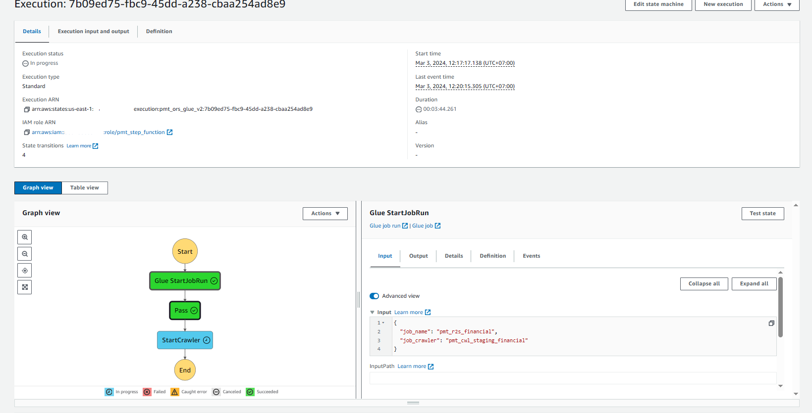The image size is (812, 413).
Task: Copy the input JSON to clipboard
Action: click(x=771, y=323)
